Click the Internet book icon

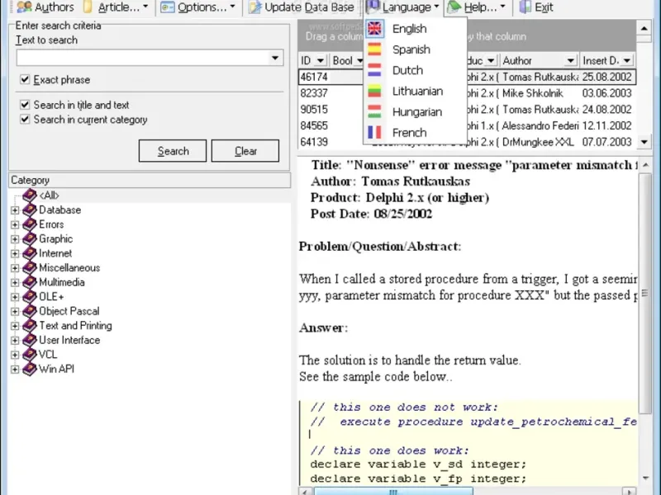(x=30, y=253)
